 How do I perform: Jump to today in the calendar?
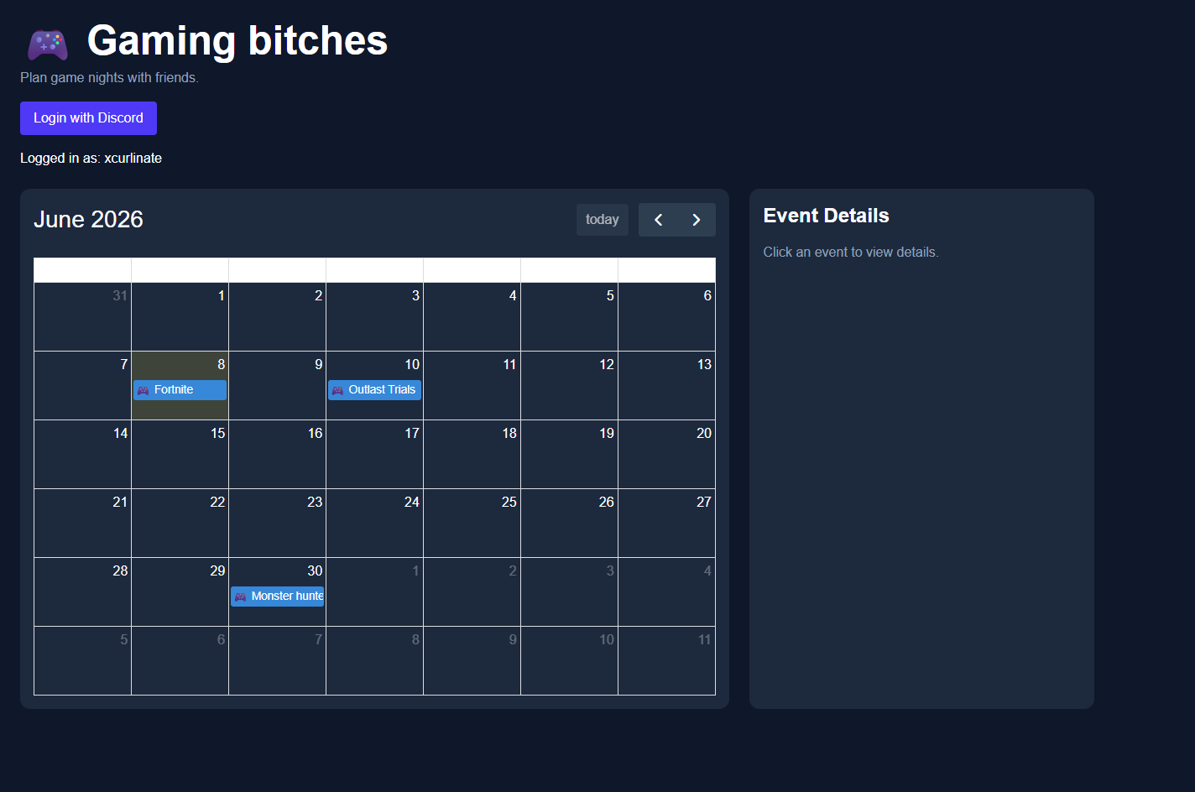[602, 220]
